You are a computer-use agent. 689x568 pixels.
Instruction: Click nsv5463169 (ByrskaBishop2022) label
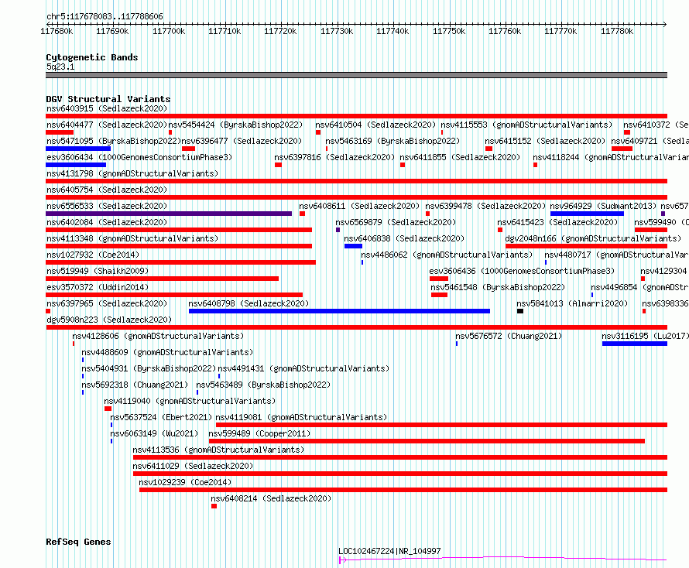392,141
